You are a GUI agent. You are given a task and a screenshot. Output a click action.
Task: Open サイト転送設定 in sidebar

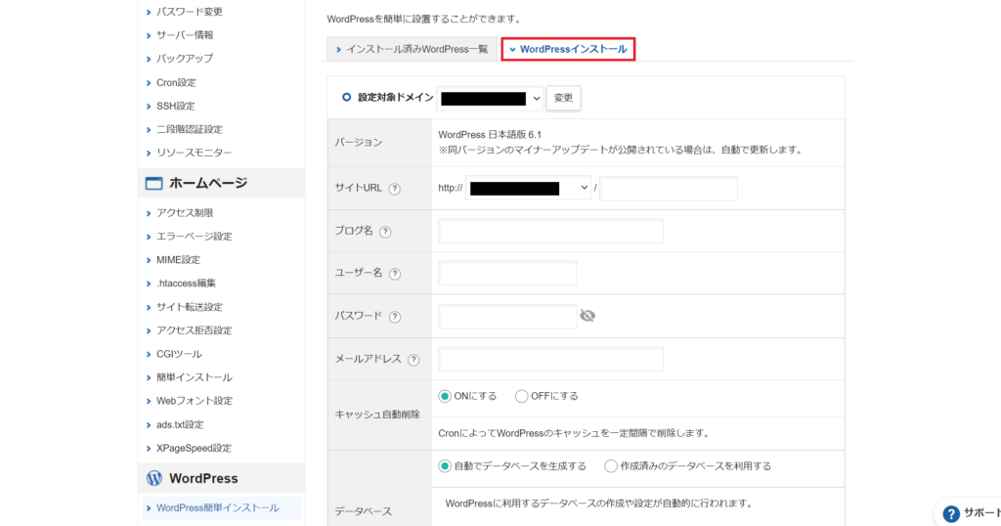point(190,307)
